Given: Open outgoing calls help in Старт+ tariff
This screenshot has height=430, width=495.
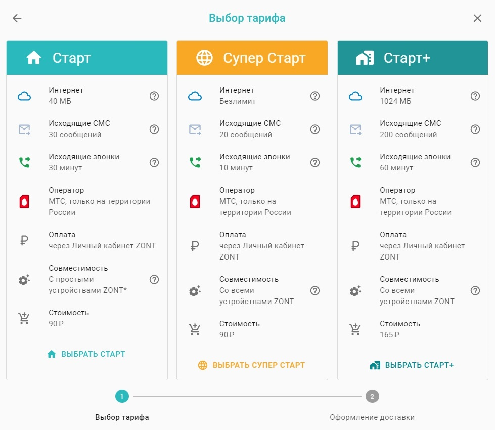Looking at the screenshot, I should (475, 162).
